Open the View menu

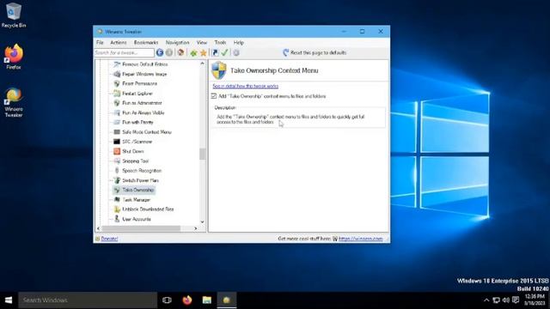202,42
